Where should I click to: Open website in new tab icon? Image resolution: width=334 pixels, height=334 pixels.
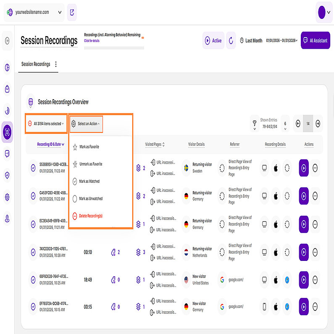tap(72, 12)
